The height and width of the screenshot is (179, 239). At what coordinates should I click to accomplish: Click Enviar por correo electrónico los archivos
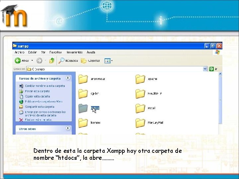(x=45, y=114)
